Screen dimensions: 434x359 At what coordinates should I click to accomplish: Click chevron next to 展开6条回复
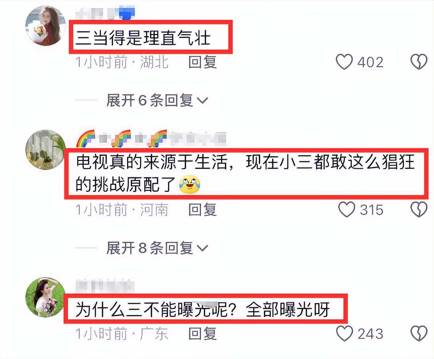202,100
